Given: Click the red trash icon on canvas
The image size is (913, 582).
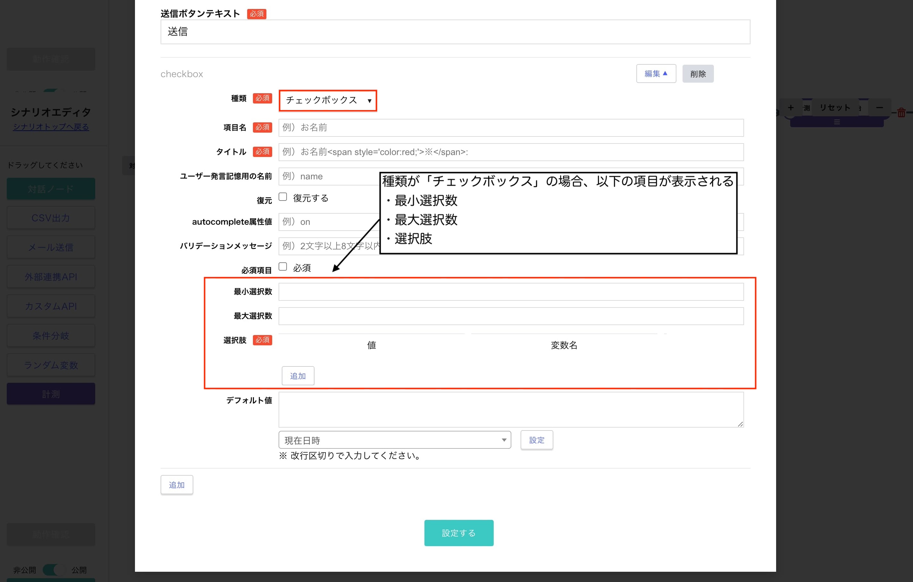Looking at the screenshot, I should [901, 112].
